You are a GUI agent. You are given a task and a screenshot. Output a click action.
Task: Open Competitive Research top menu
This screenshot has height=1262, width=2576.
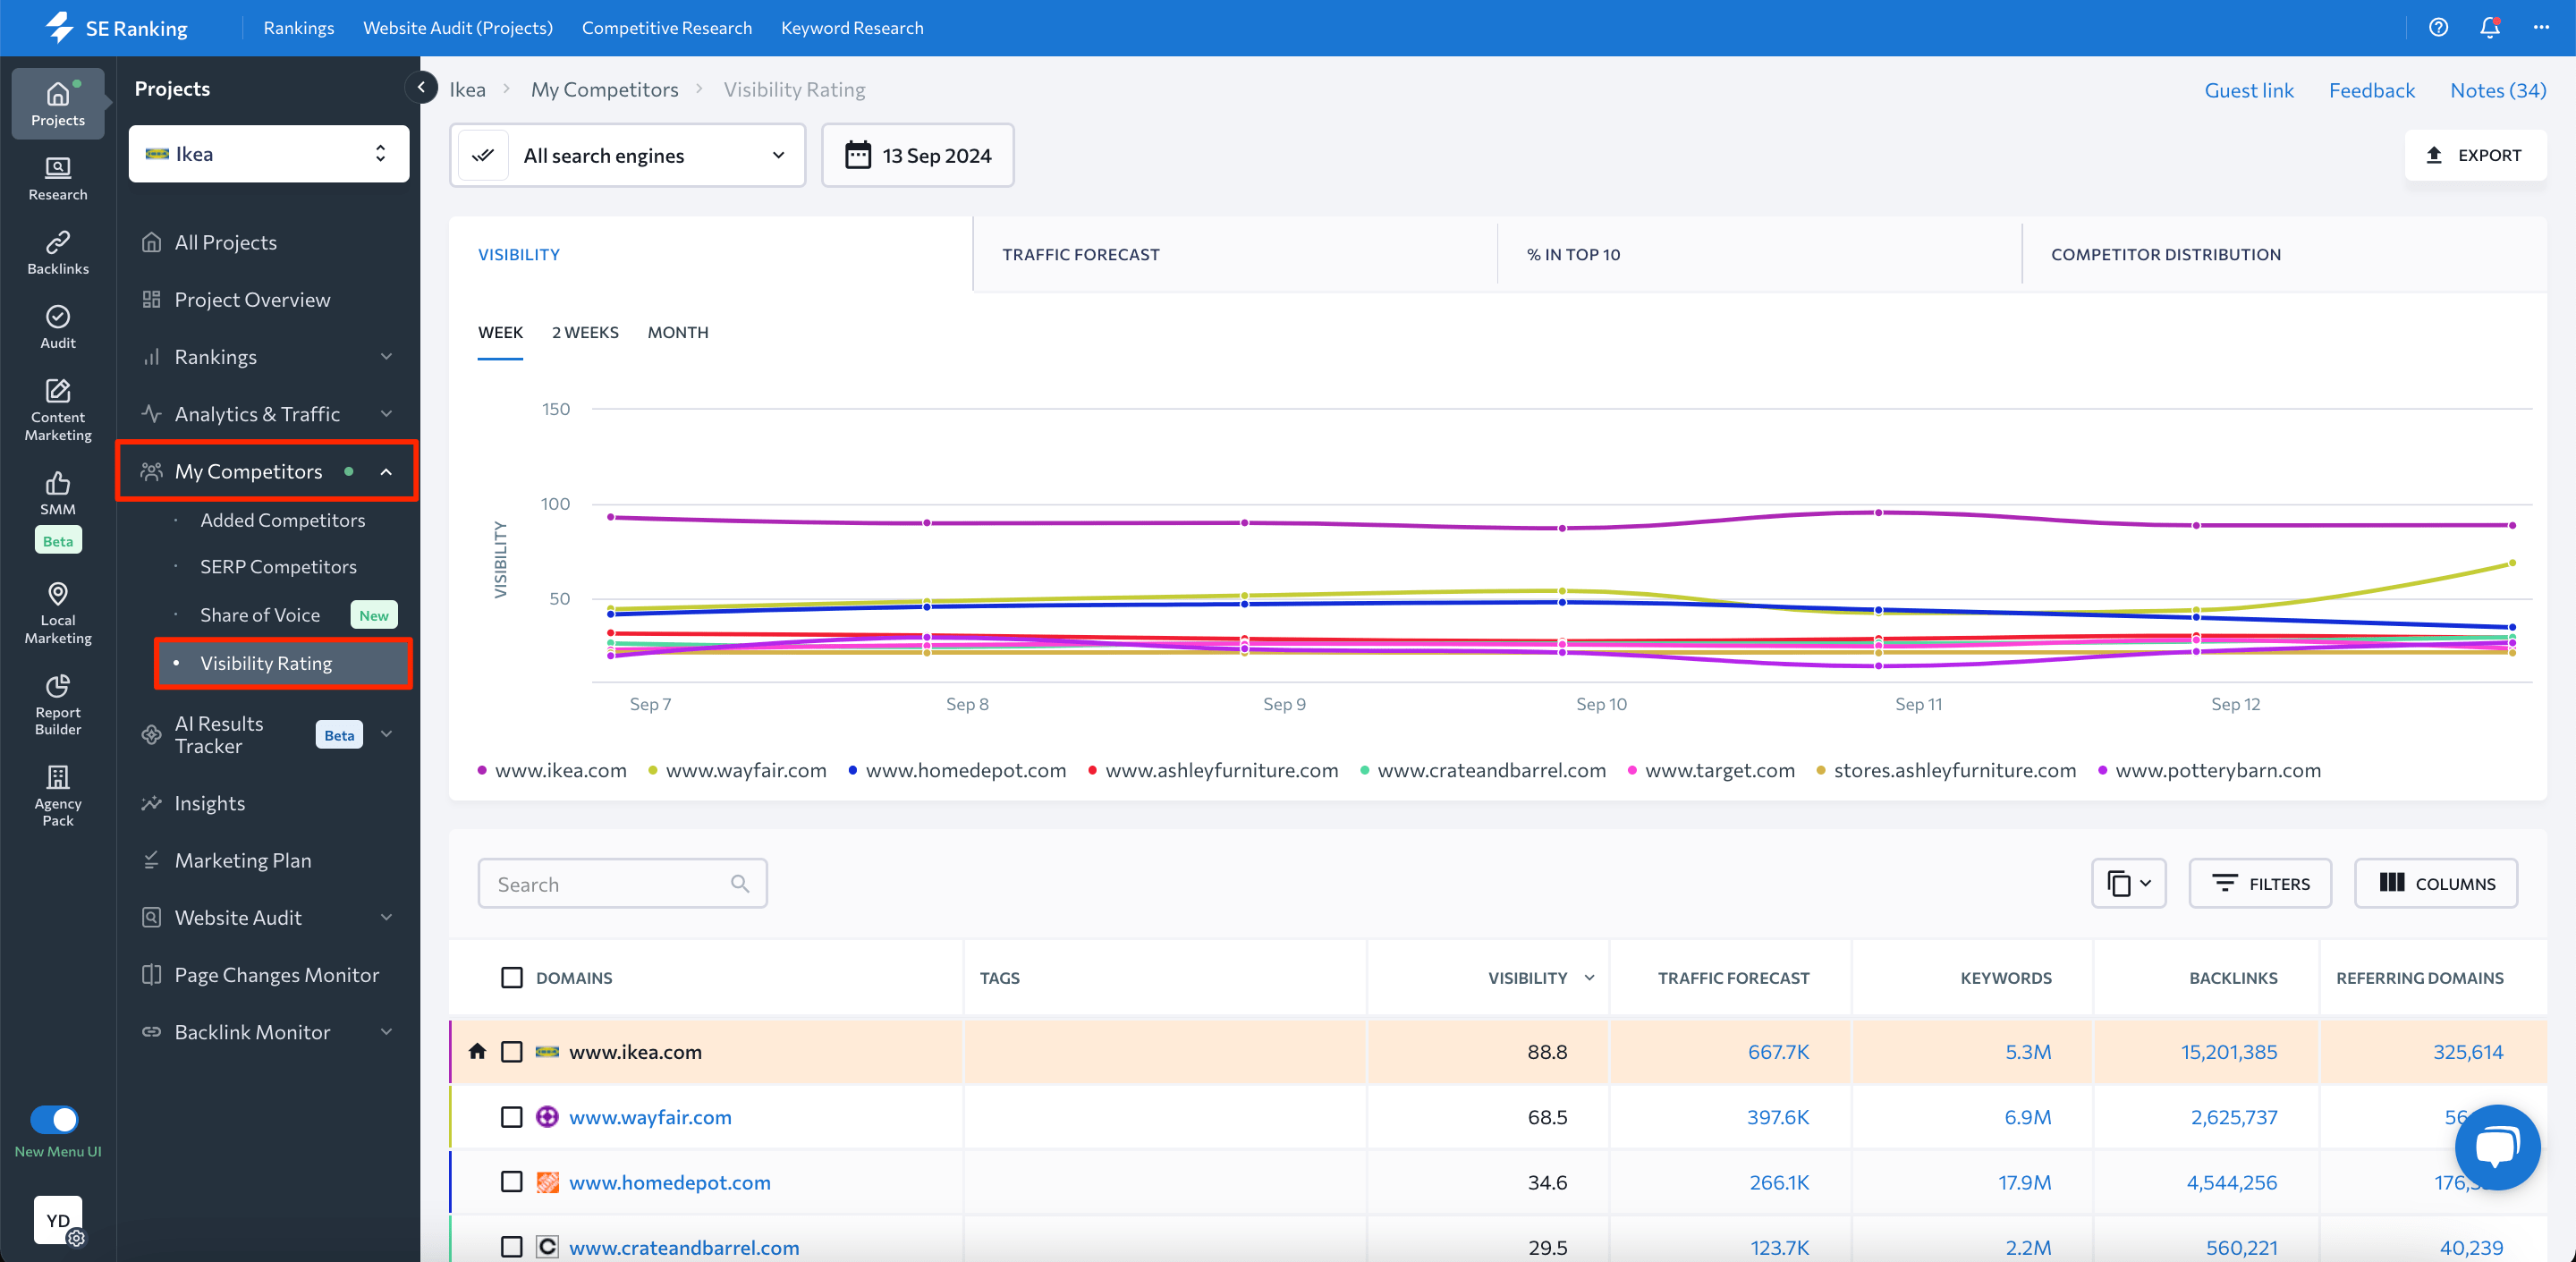(667, 28)
